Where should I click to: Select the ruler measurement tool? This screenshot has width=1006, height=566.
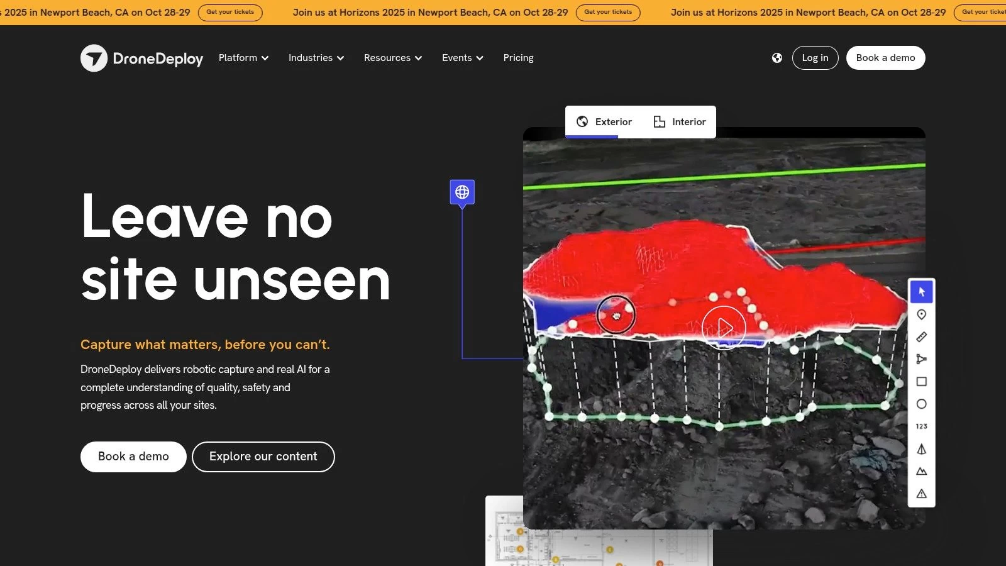pos(922,337)
